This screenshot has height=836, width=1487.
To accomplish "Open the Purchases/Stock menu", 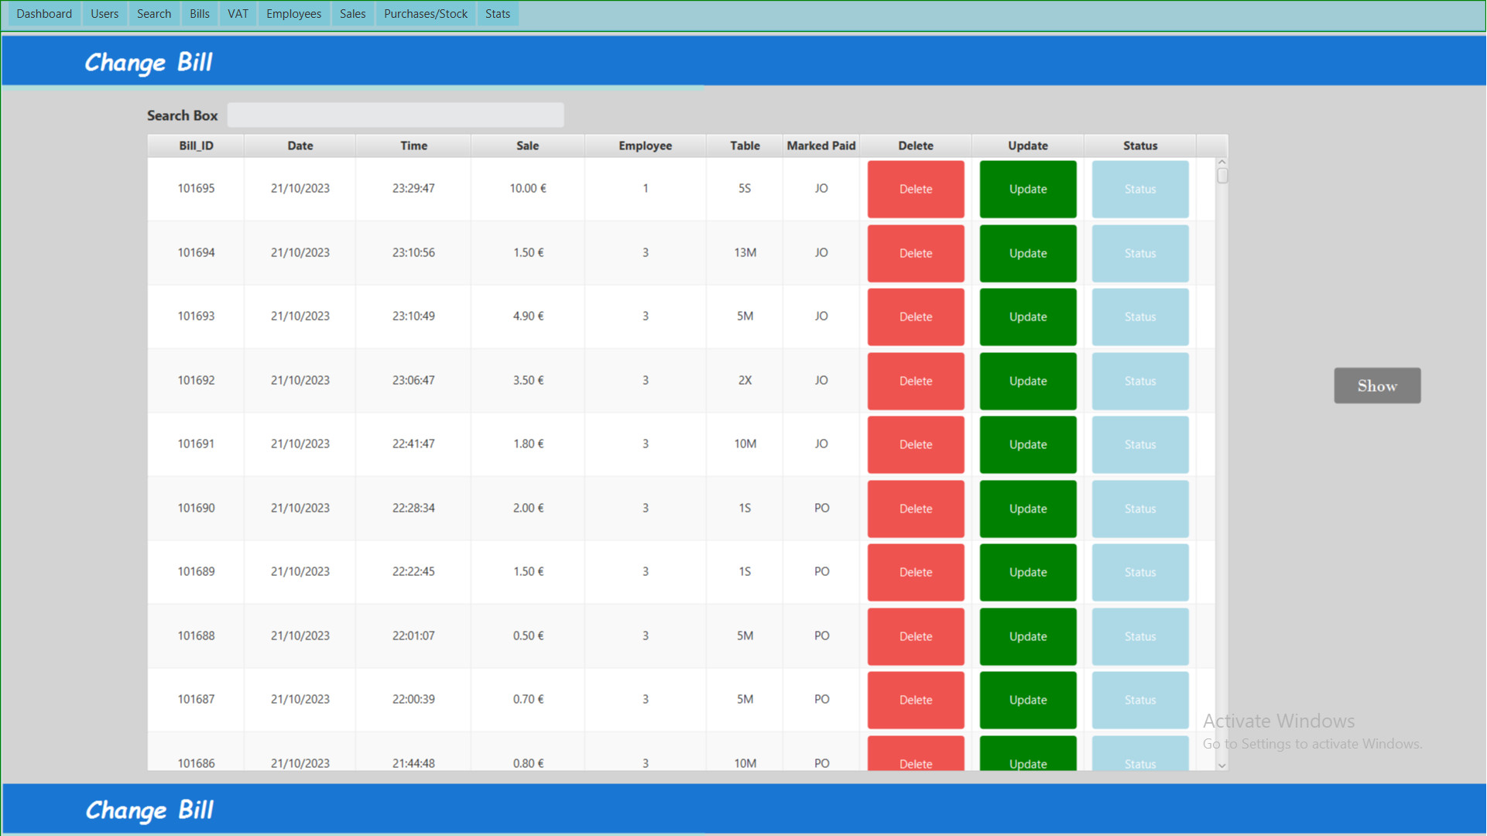I will pyautogui.click(x=425, y=14).
